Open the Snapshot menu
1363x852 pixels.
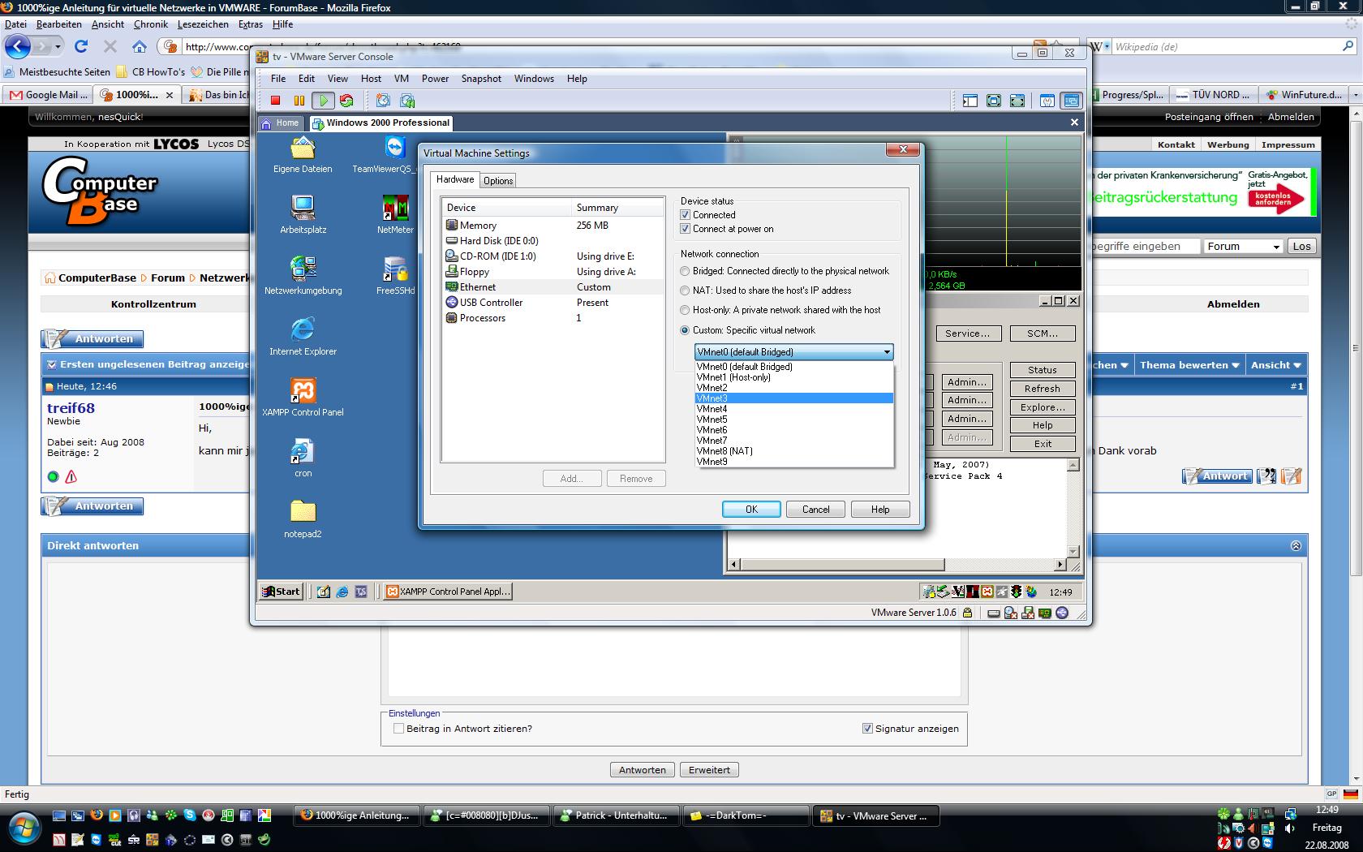tap(481, 79)
